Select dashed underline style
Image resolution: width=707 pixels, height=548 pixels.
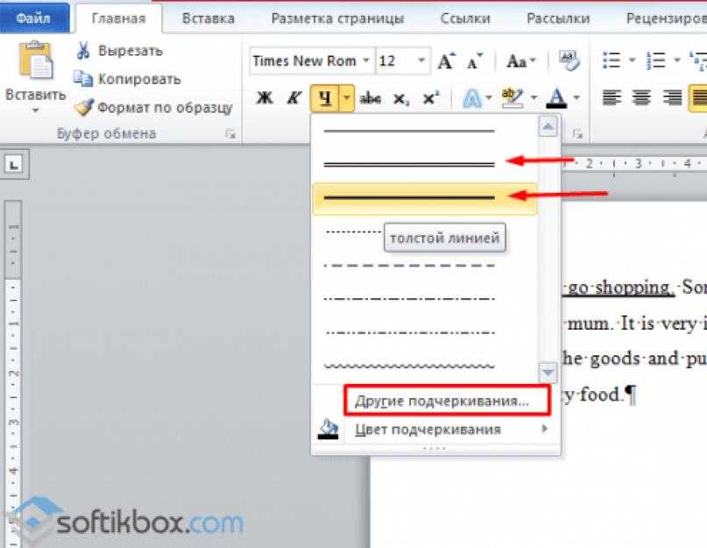coord(425,266)
